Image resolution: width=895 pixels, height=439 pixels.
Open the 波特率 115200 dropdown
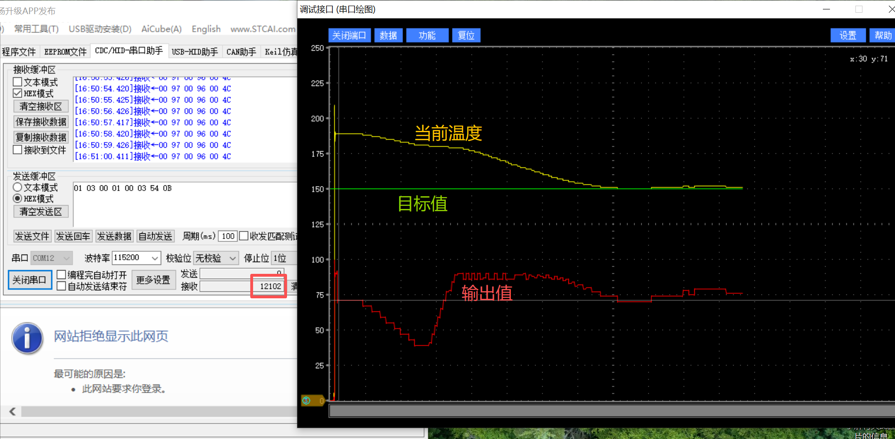137,258
